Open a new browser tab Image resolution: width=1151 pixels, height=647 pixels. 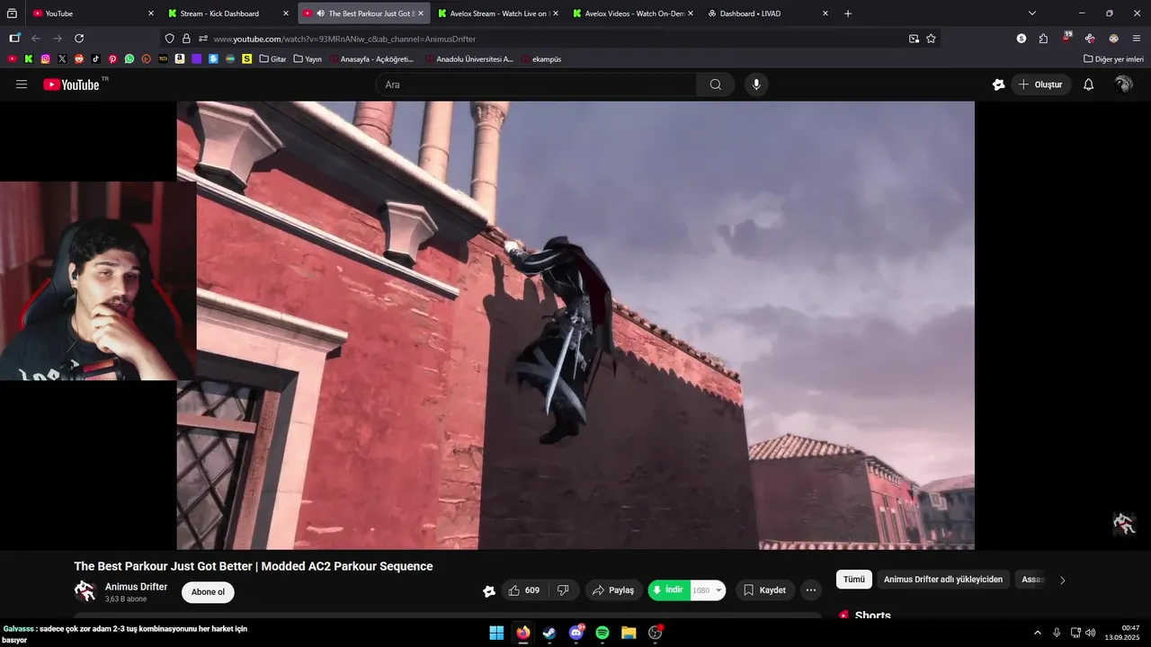[x=848, y=13]
